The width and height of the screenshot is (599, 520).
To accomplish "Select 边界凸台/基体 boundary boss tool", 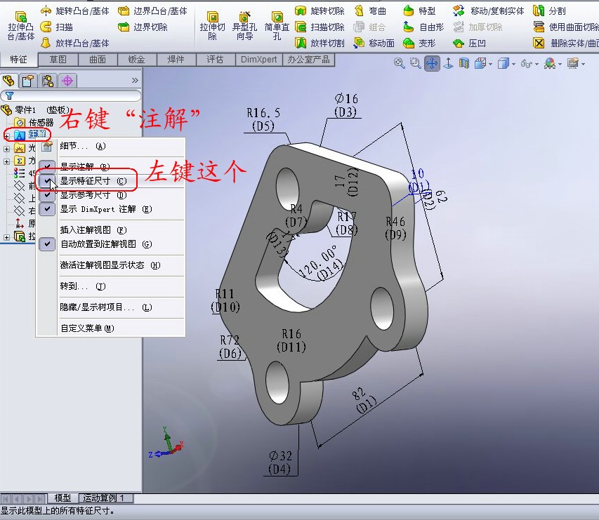I will (153, 11).
